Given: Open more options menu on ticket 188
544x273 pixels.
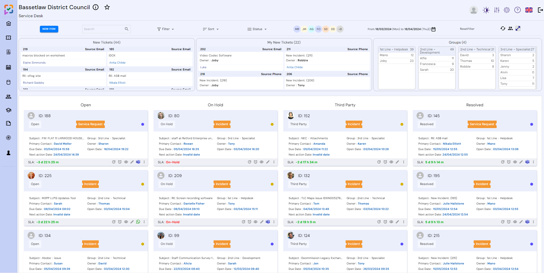Looking at the screenshot, I should click(x=144, y=162).
